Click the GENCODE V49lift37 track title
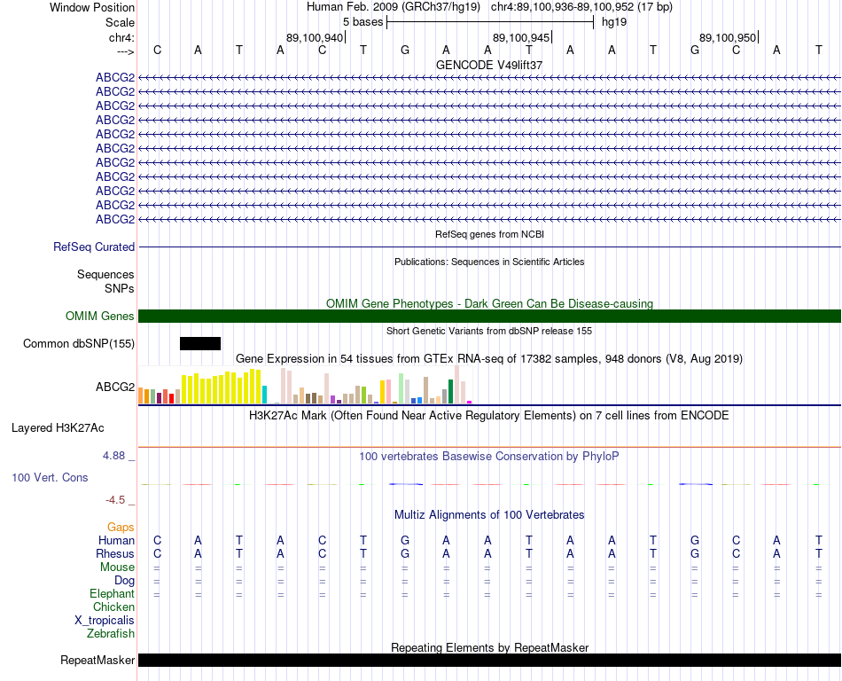Screen dimensions: 842x681 point(489,65)
